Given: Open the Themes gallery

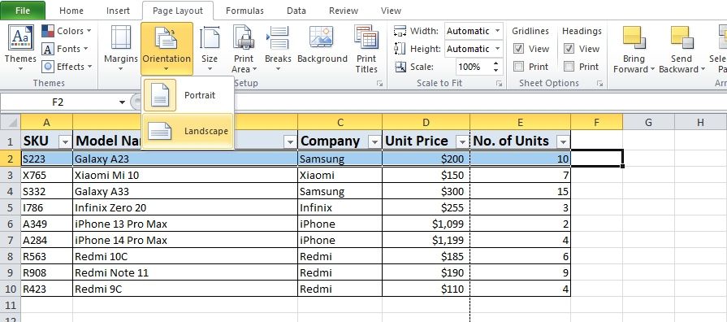Looking at the screenshot, I should 20,49.
